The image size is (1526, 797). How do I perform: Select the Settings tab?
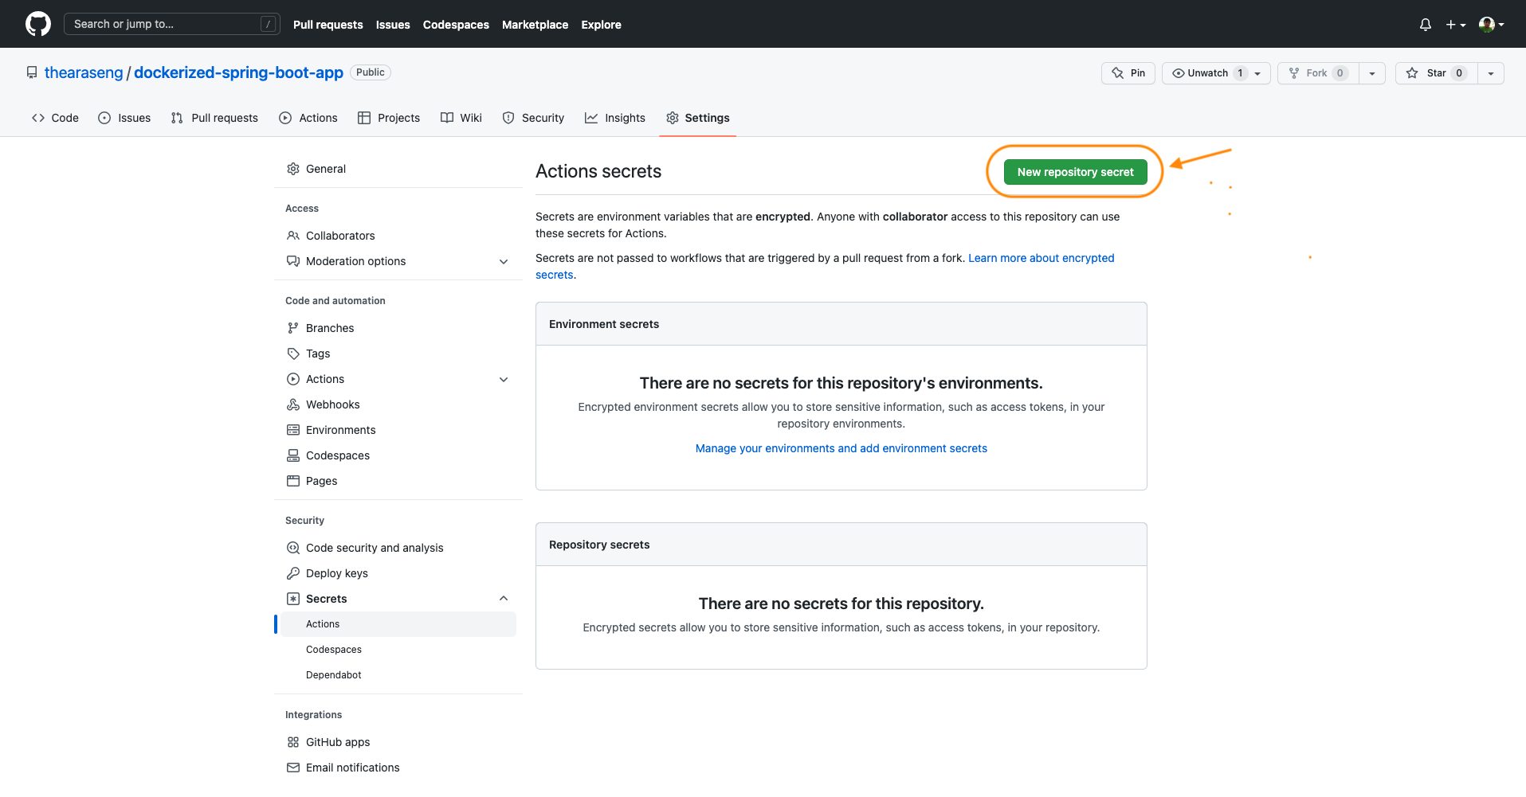click(x=698, y=118)
